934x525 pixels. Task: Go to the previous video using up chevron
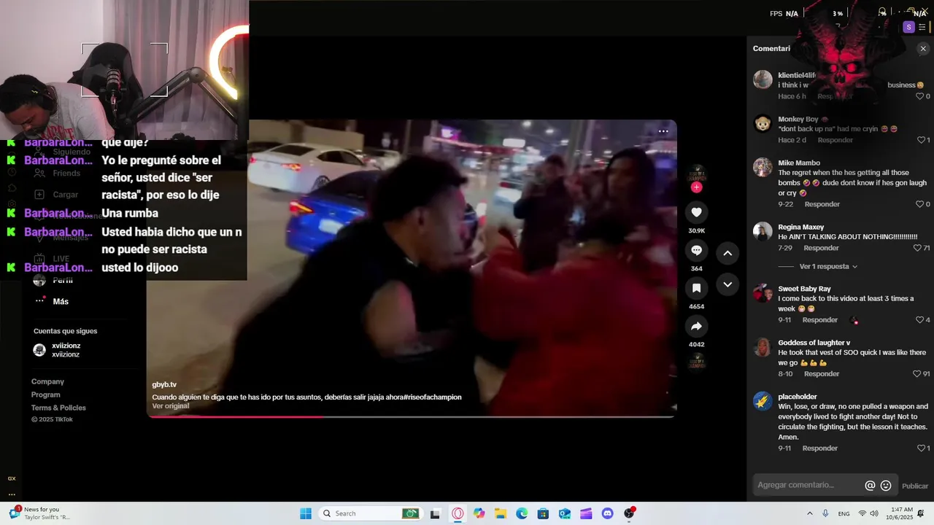pyautogui.click(x=727, y=253)
